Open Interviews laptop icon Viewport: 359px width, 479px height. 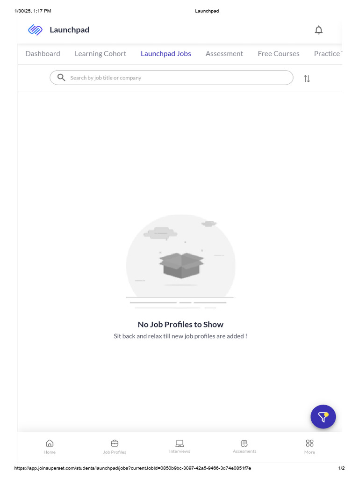pos(179,443)
